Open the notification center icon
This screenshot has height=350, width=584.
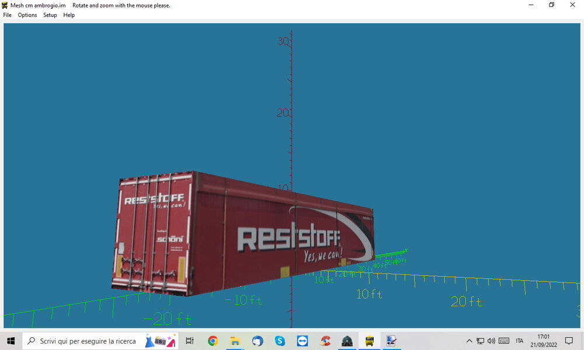[x=569, y=341]
